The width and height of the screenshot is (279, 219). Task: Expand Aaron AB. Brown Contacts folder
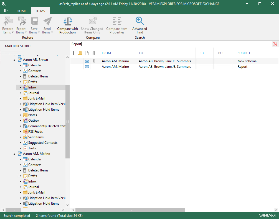pos(20,71)
